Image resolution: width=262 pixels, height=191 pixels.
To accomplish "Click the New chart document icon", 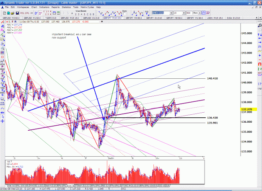I will 5,13.
